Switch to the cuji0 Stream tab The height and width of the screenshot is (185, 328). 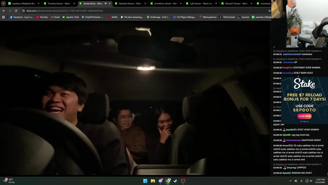[x=201, y=4]
